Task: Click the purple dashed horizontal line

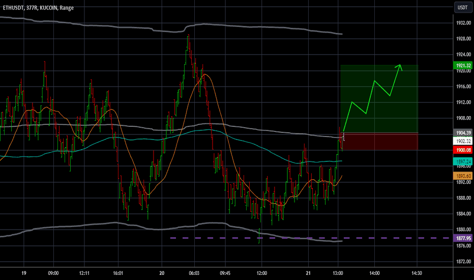Action: 310,238
